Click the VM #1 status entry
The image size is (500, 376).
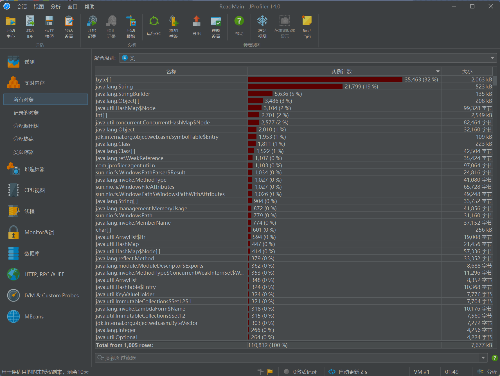coord(422,372)
